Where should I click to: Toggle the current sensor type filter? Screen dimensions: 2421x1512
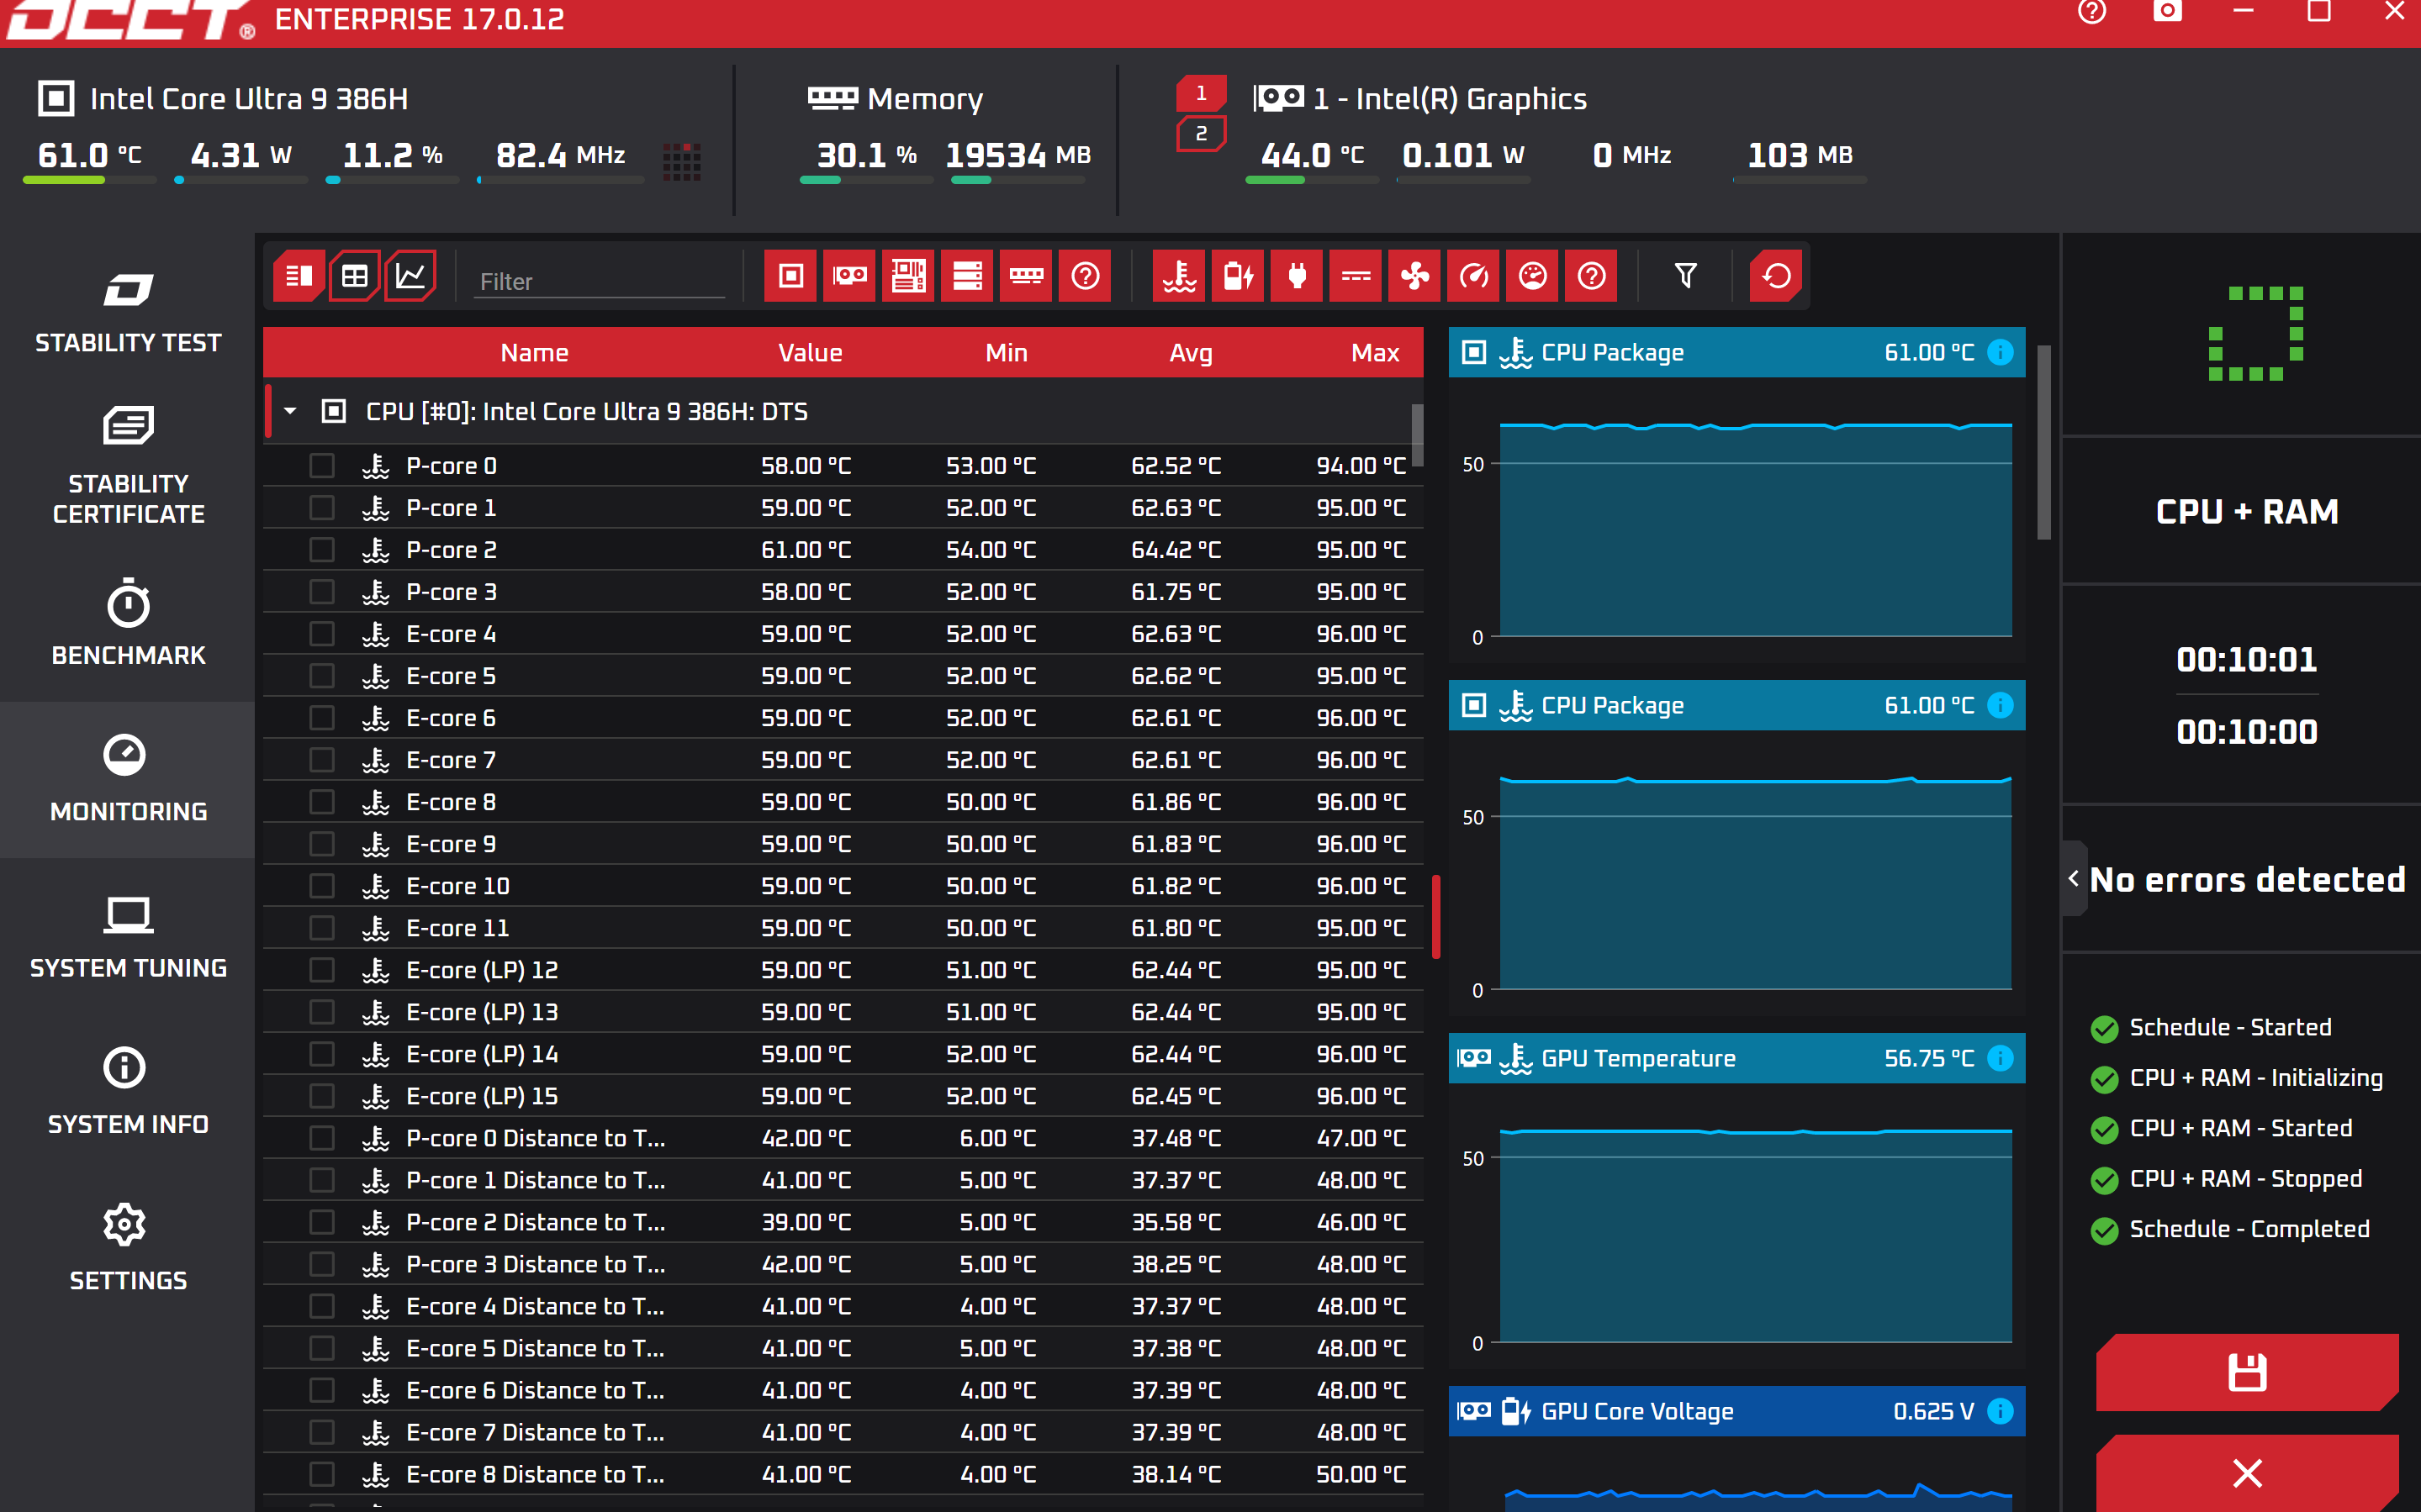point(1356,276)
